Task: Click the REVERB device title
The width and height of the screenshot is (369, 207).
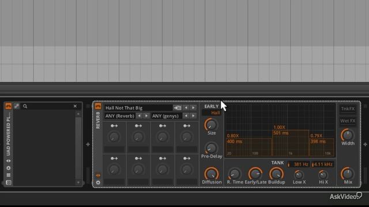Action: point(98,120)
